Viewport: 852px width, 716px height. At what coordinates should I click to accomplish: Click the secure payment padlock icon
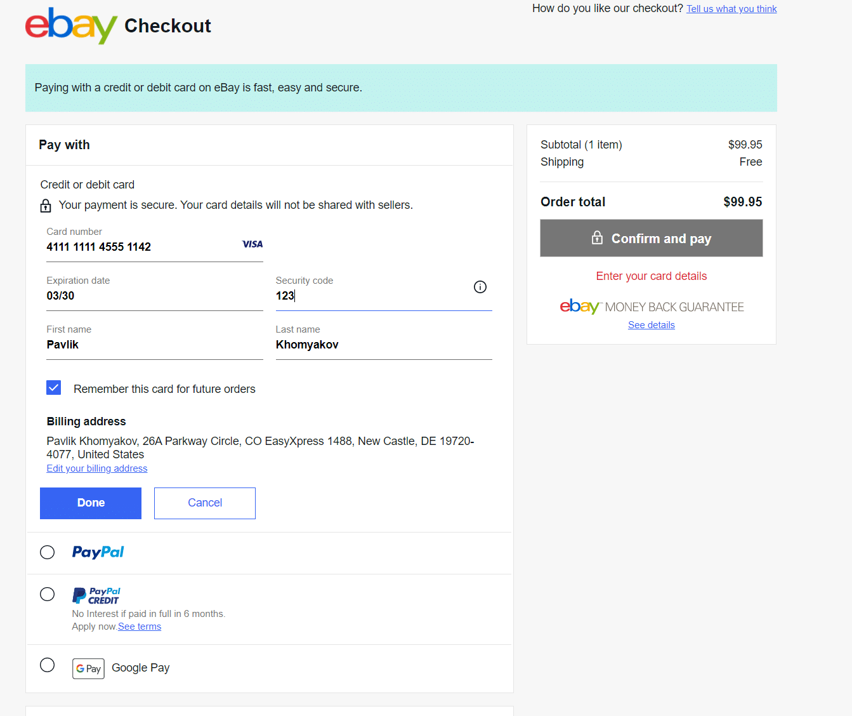[46, 206]
